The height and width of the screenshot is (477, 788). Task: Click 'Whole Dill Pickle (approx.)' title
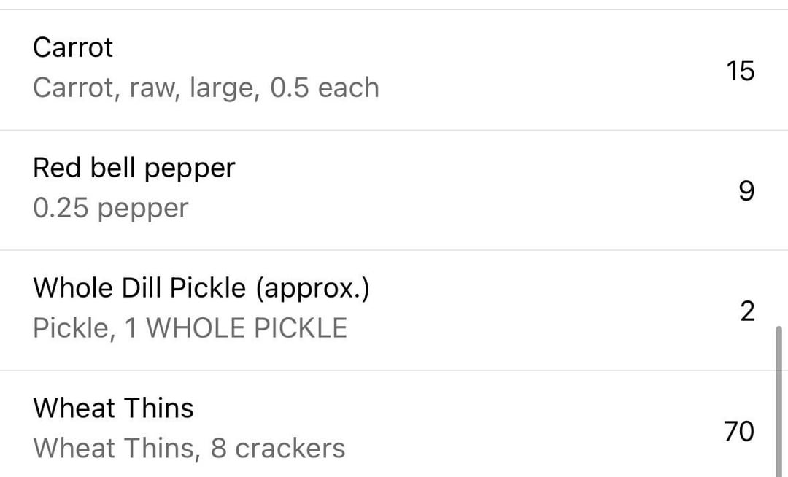[x=201, y=288]
